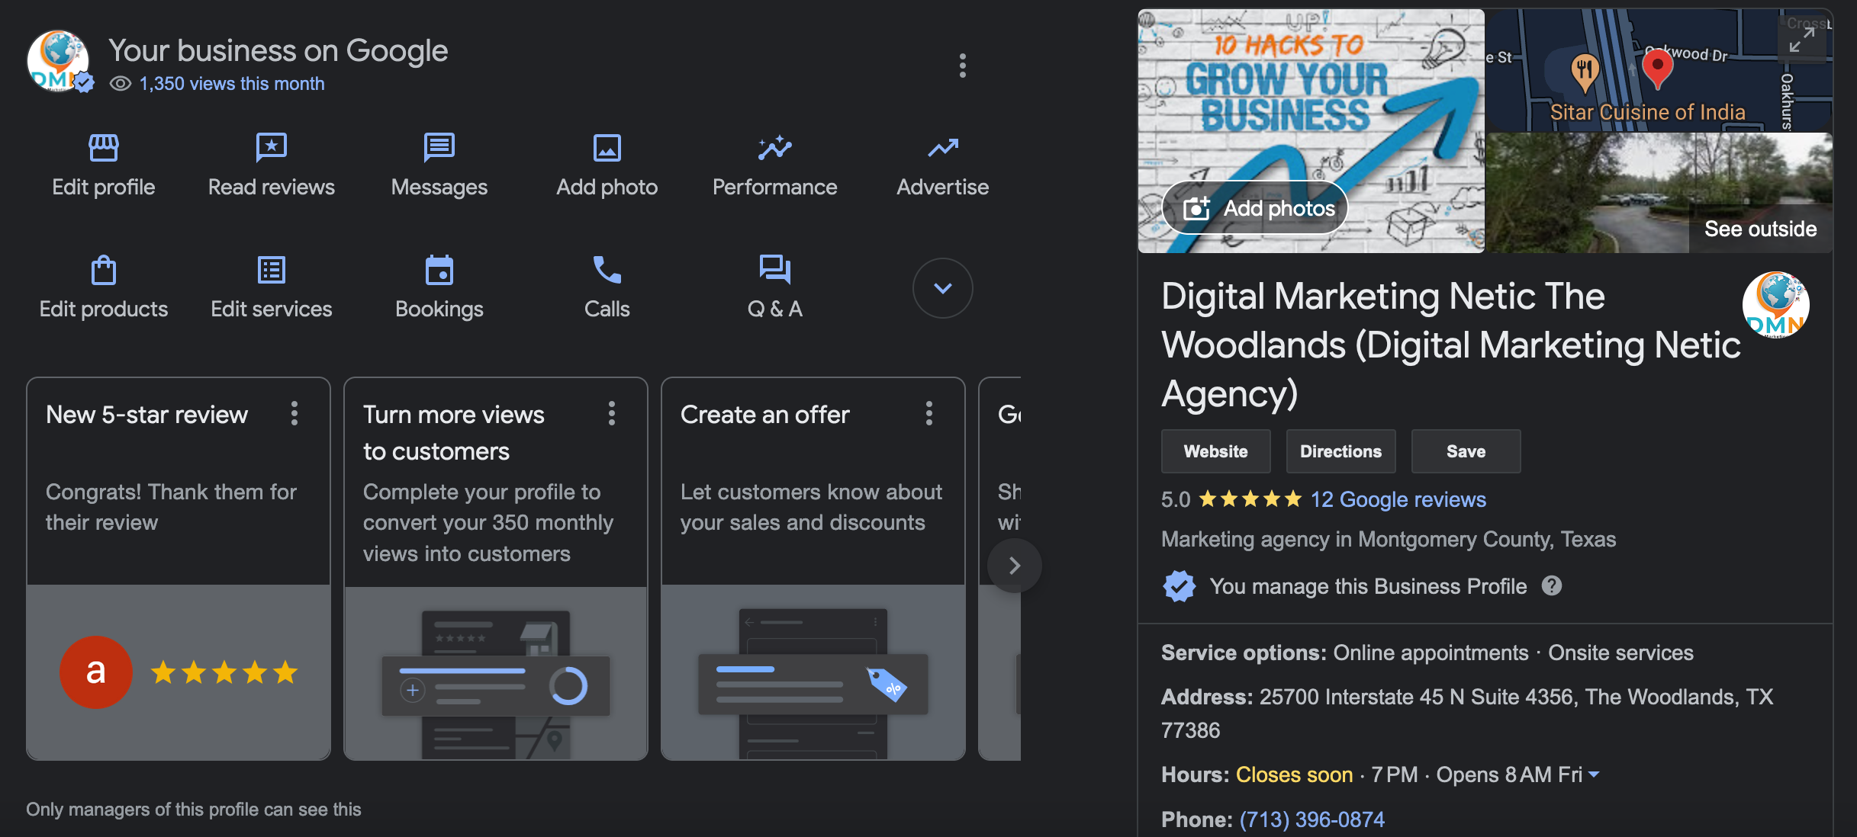This screenshot has height=837, width=1857.
Task: Open Calls phone icon
Action: [607, 270]
